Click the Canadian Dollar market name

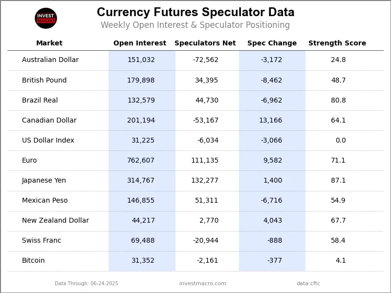pyautogui.click(x=49, y=121)
